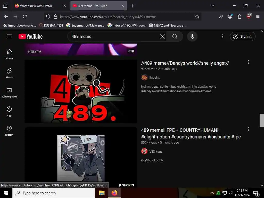The image size is (264, 198).
Task: Reload the current page
Action: click(x=25, y=16)
